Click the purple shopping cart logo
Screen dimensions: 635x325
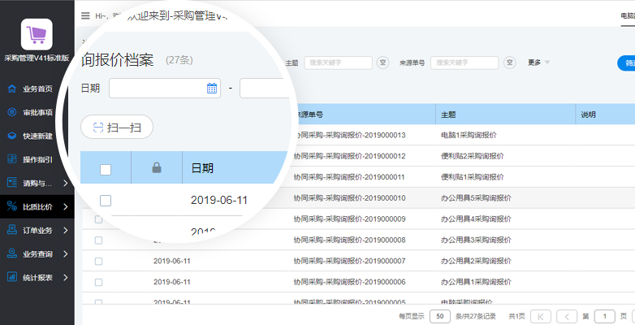pos(37,34)
